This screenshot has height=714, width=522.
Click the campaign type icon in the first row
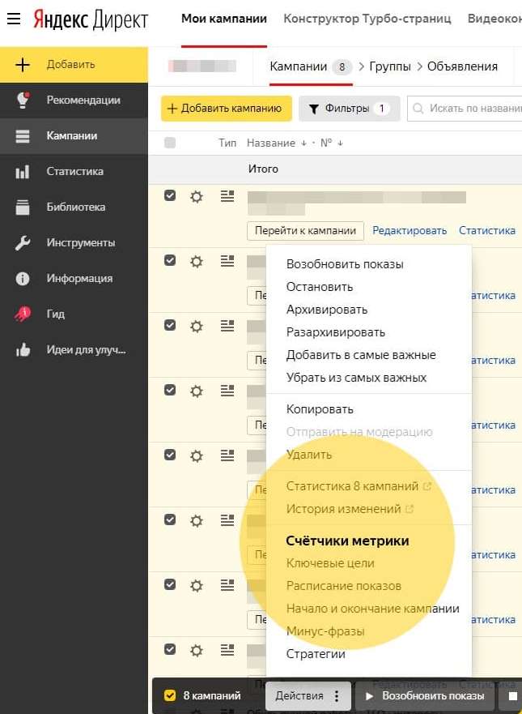click(x=227, y=196)
